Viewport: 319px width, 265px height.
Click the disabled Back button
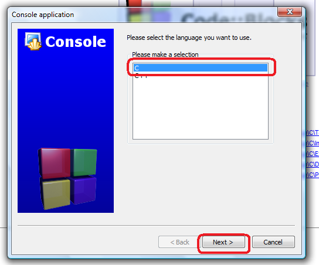[179, 242]
